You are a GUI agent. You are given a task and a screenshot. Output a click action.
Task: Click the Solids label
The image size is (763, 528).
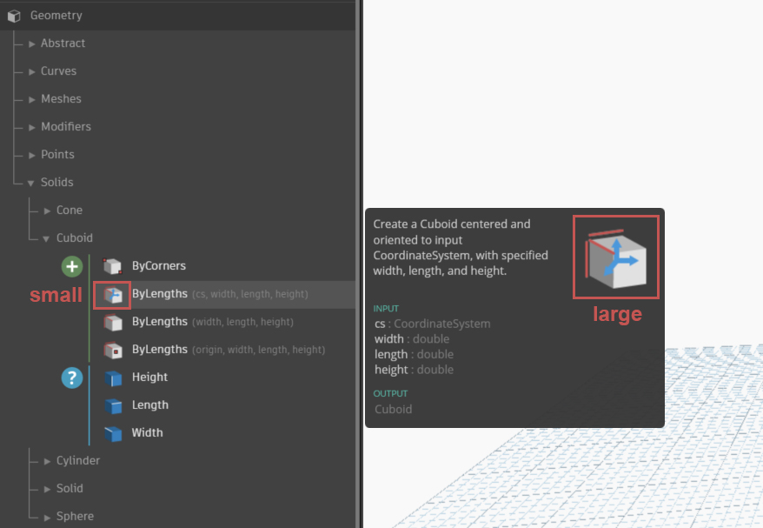[x=57, y=182]
